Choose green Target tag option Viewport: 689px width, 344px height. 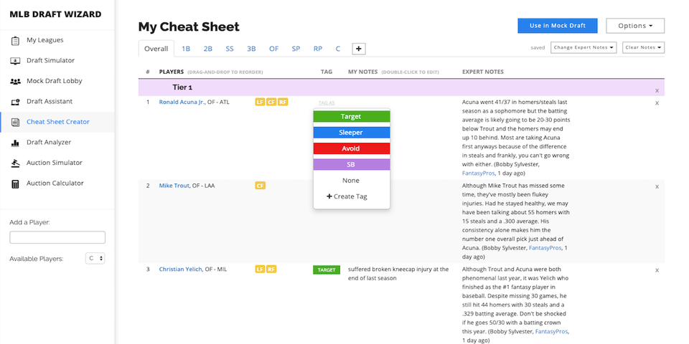coord(352,116)
